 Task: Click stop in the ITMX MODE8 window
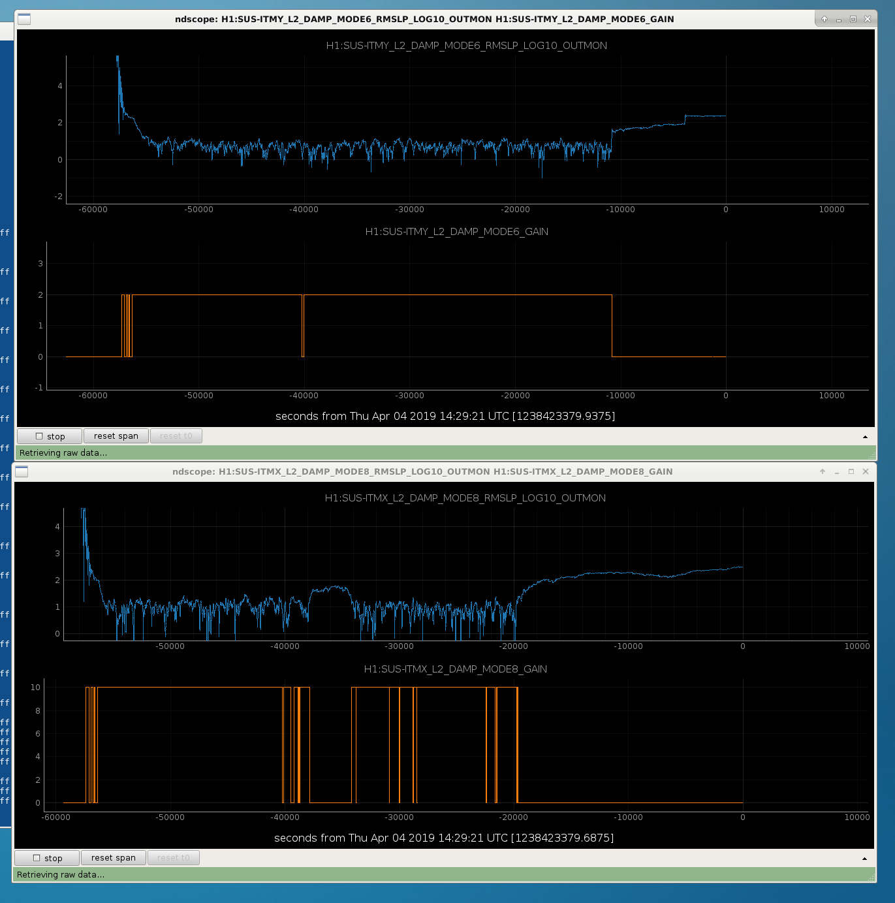[47, 858]
